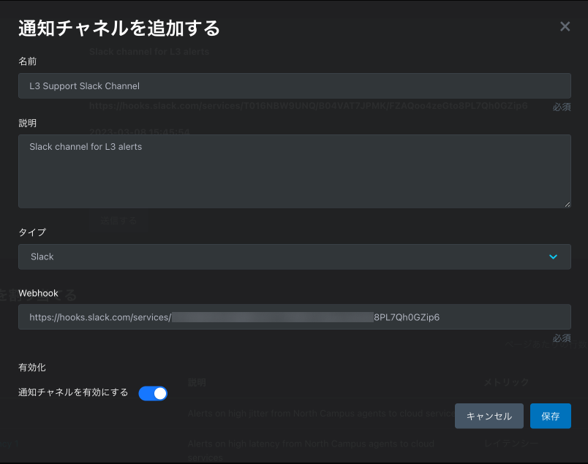Click the 通知チャネルを有効にする label text
The height and width of the screenshot is (464, 588).
click(73, 392)
